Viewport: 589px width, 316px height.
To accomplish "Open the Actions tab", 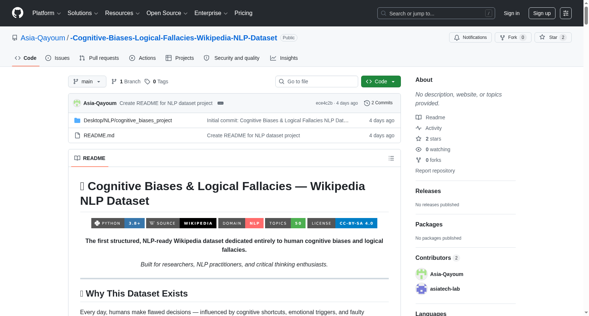I will click(142, 58).
